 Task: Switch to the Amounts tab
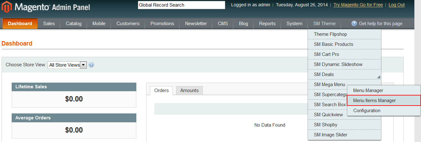pos(189,90)
